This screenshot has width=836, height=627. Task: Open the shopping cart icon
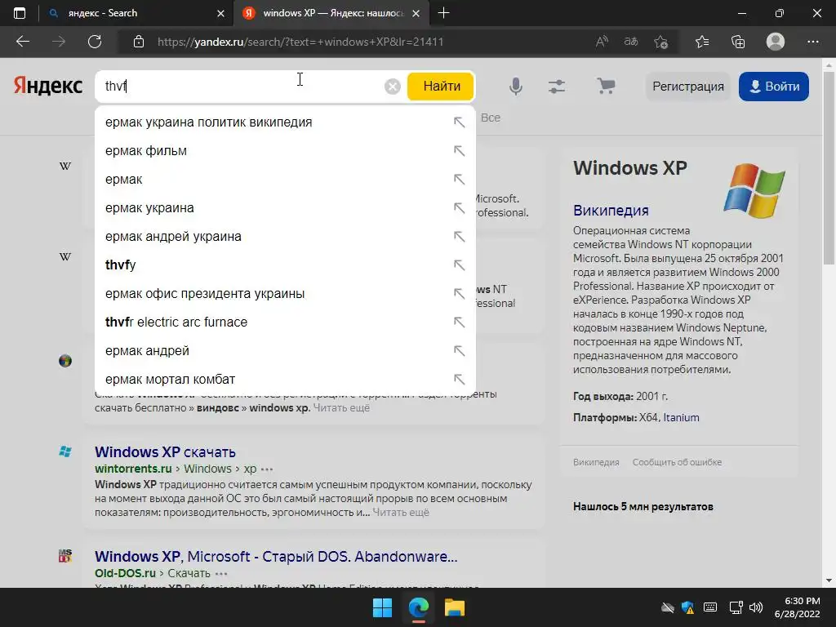[x=606, y=86]
